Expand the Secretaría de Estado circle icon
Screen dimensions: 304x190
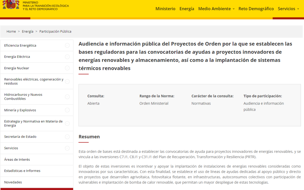pyautogui.click(x=67, y=137)
